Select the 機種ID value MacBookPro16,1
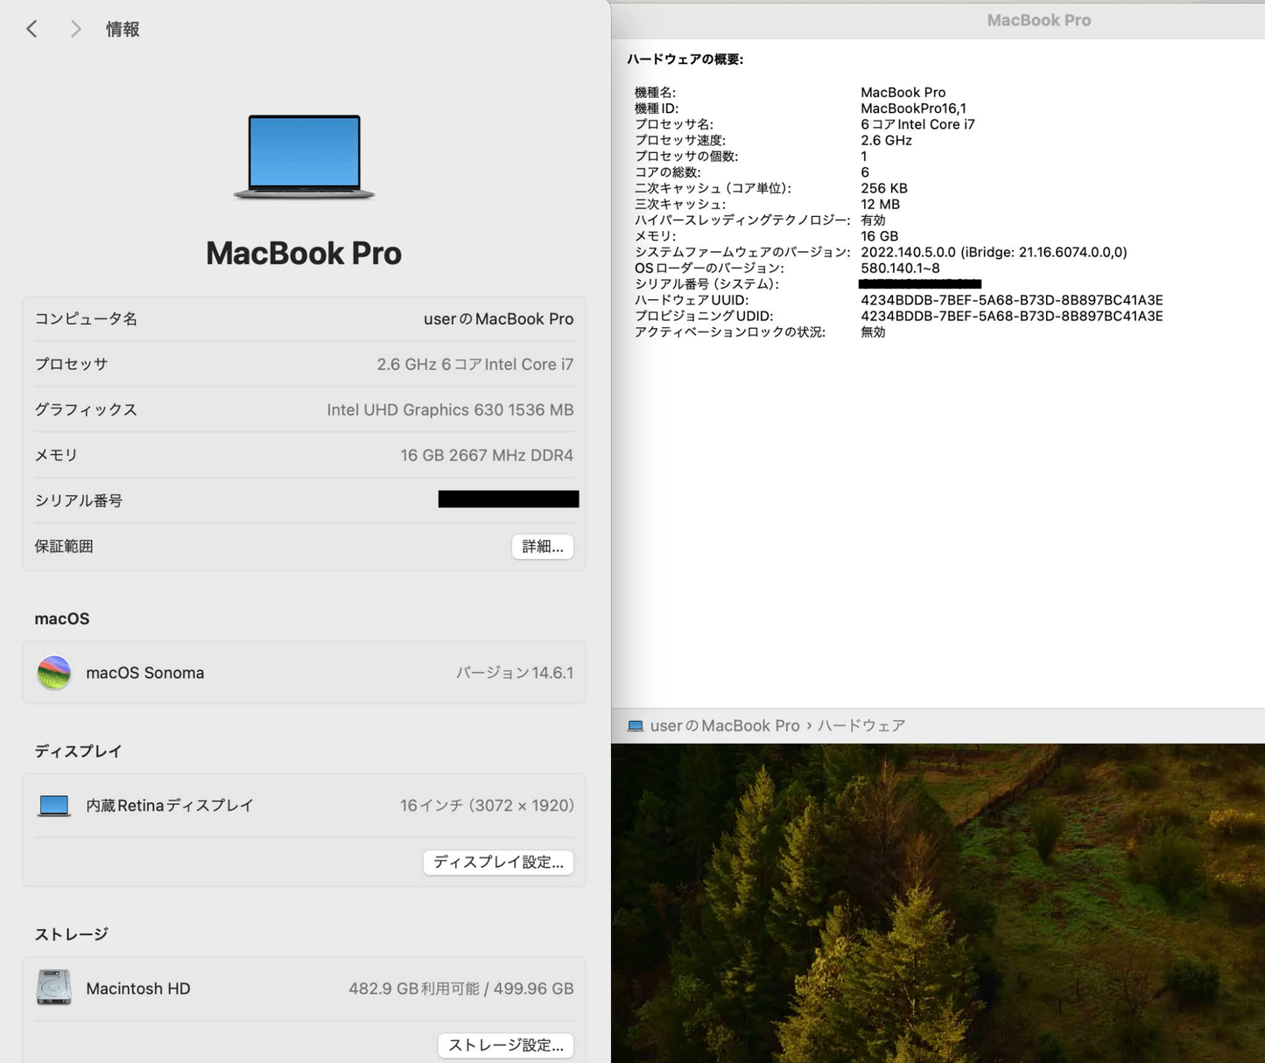The width and height of the screenshot is (1265, 1063). click(x=913, y=108)
